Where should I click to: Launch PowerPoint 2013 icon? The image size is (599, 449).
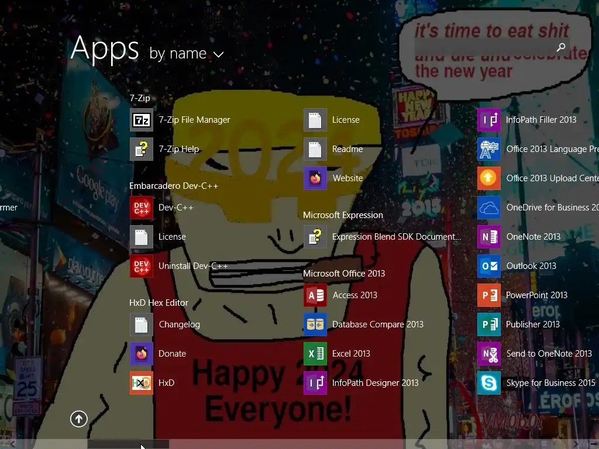click(x=489, y=295)
